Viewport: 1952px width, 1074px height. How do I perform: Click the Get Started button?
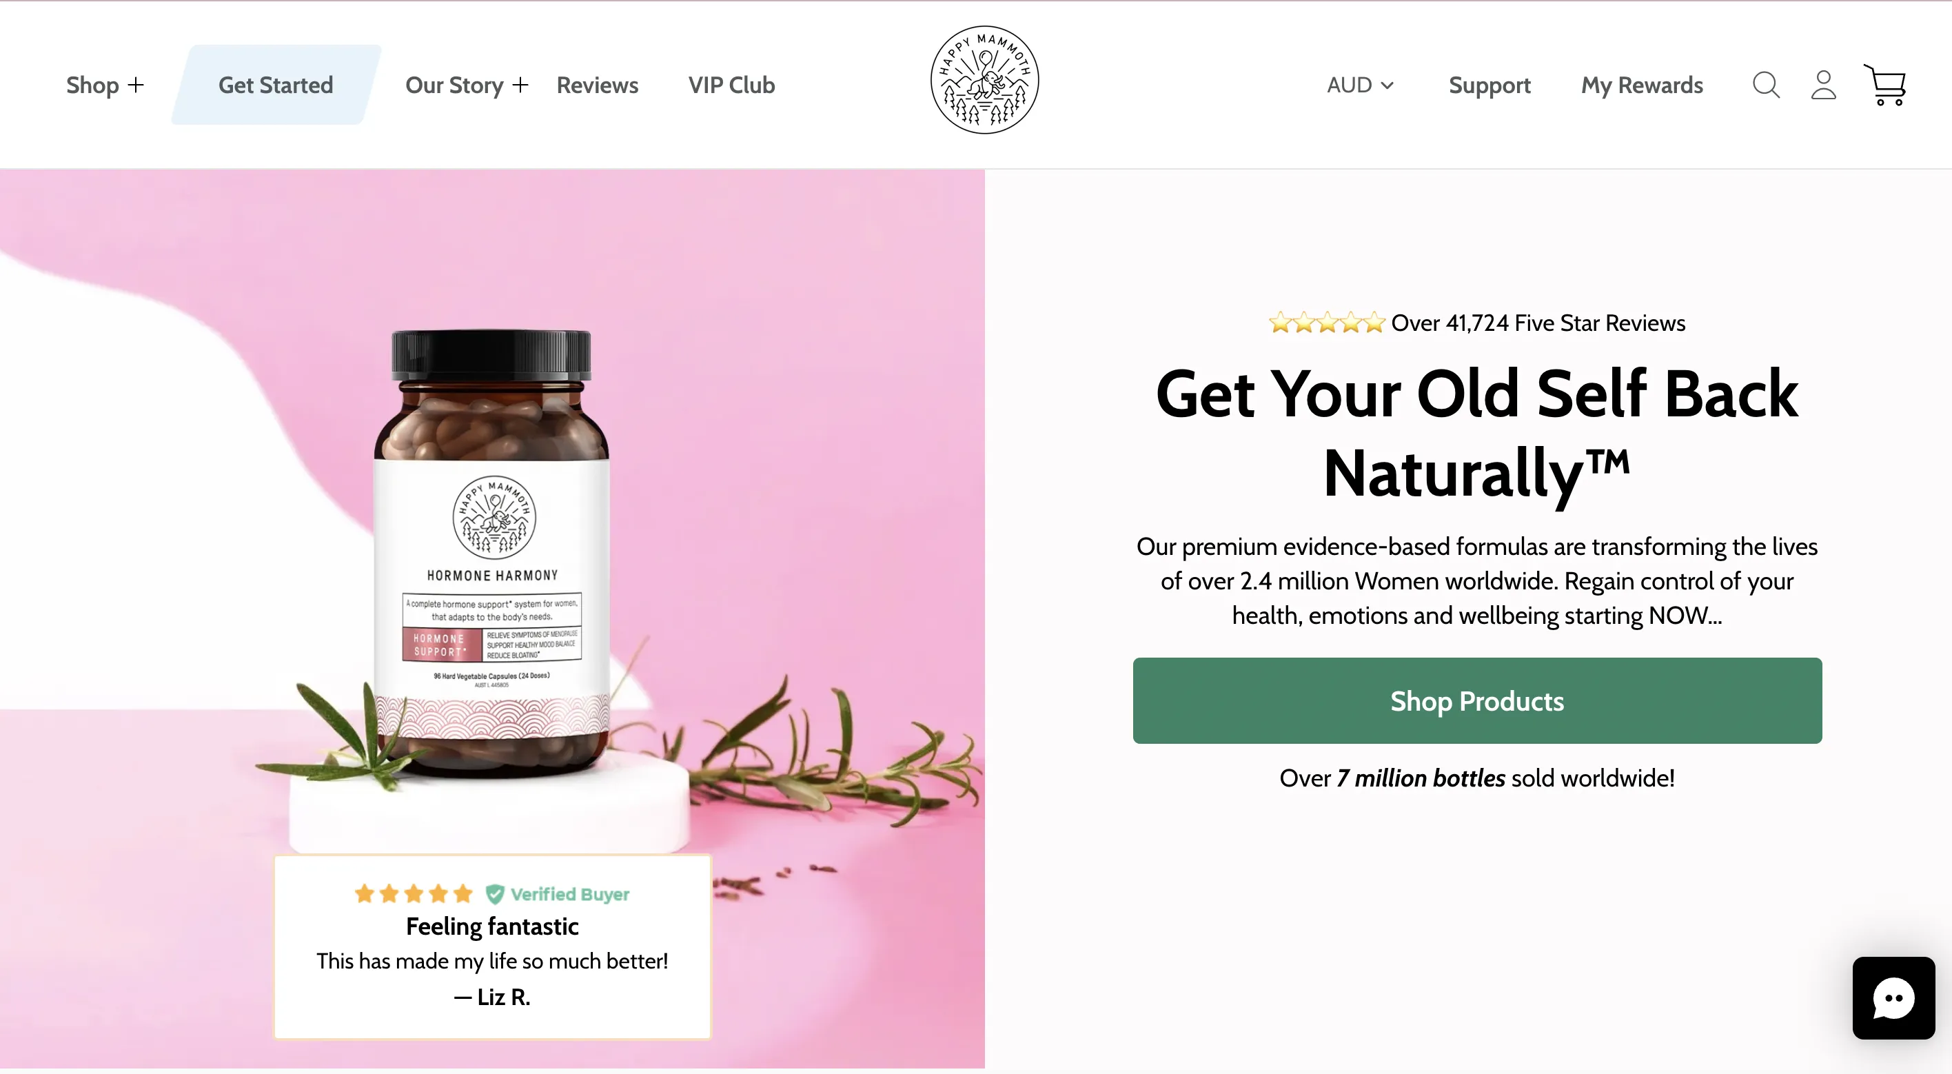coord(276,85)
